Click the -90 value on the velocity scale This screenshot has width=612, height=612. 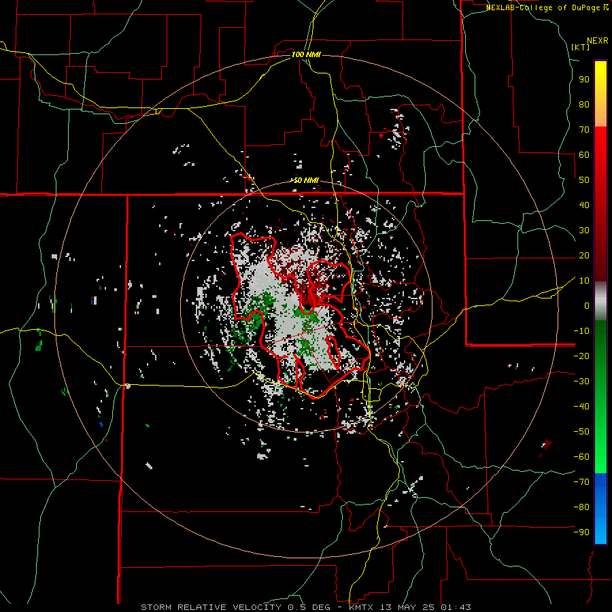pyautogui.click(x=581, y=532)
